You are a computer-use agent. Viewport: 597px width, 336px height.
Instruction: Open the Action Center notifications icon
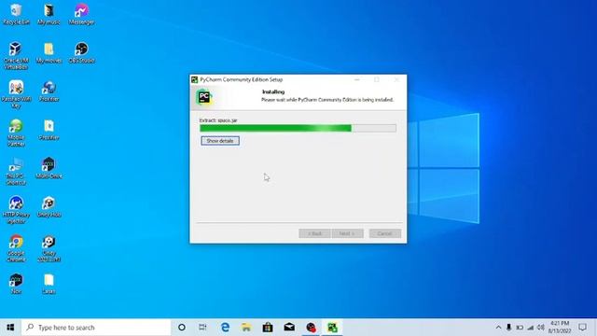582,328
